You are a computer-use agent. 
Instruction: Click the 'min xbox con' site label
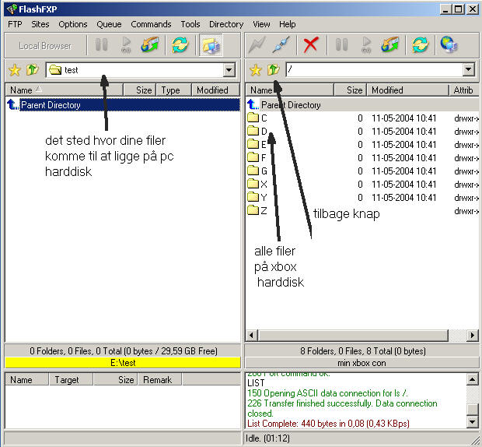(361, 363)
